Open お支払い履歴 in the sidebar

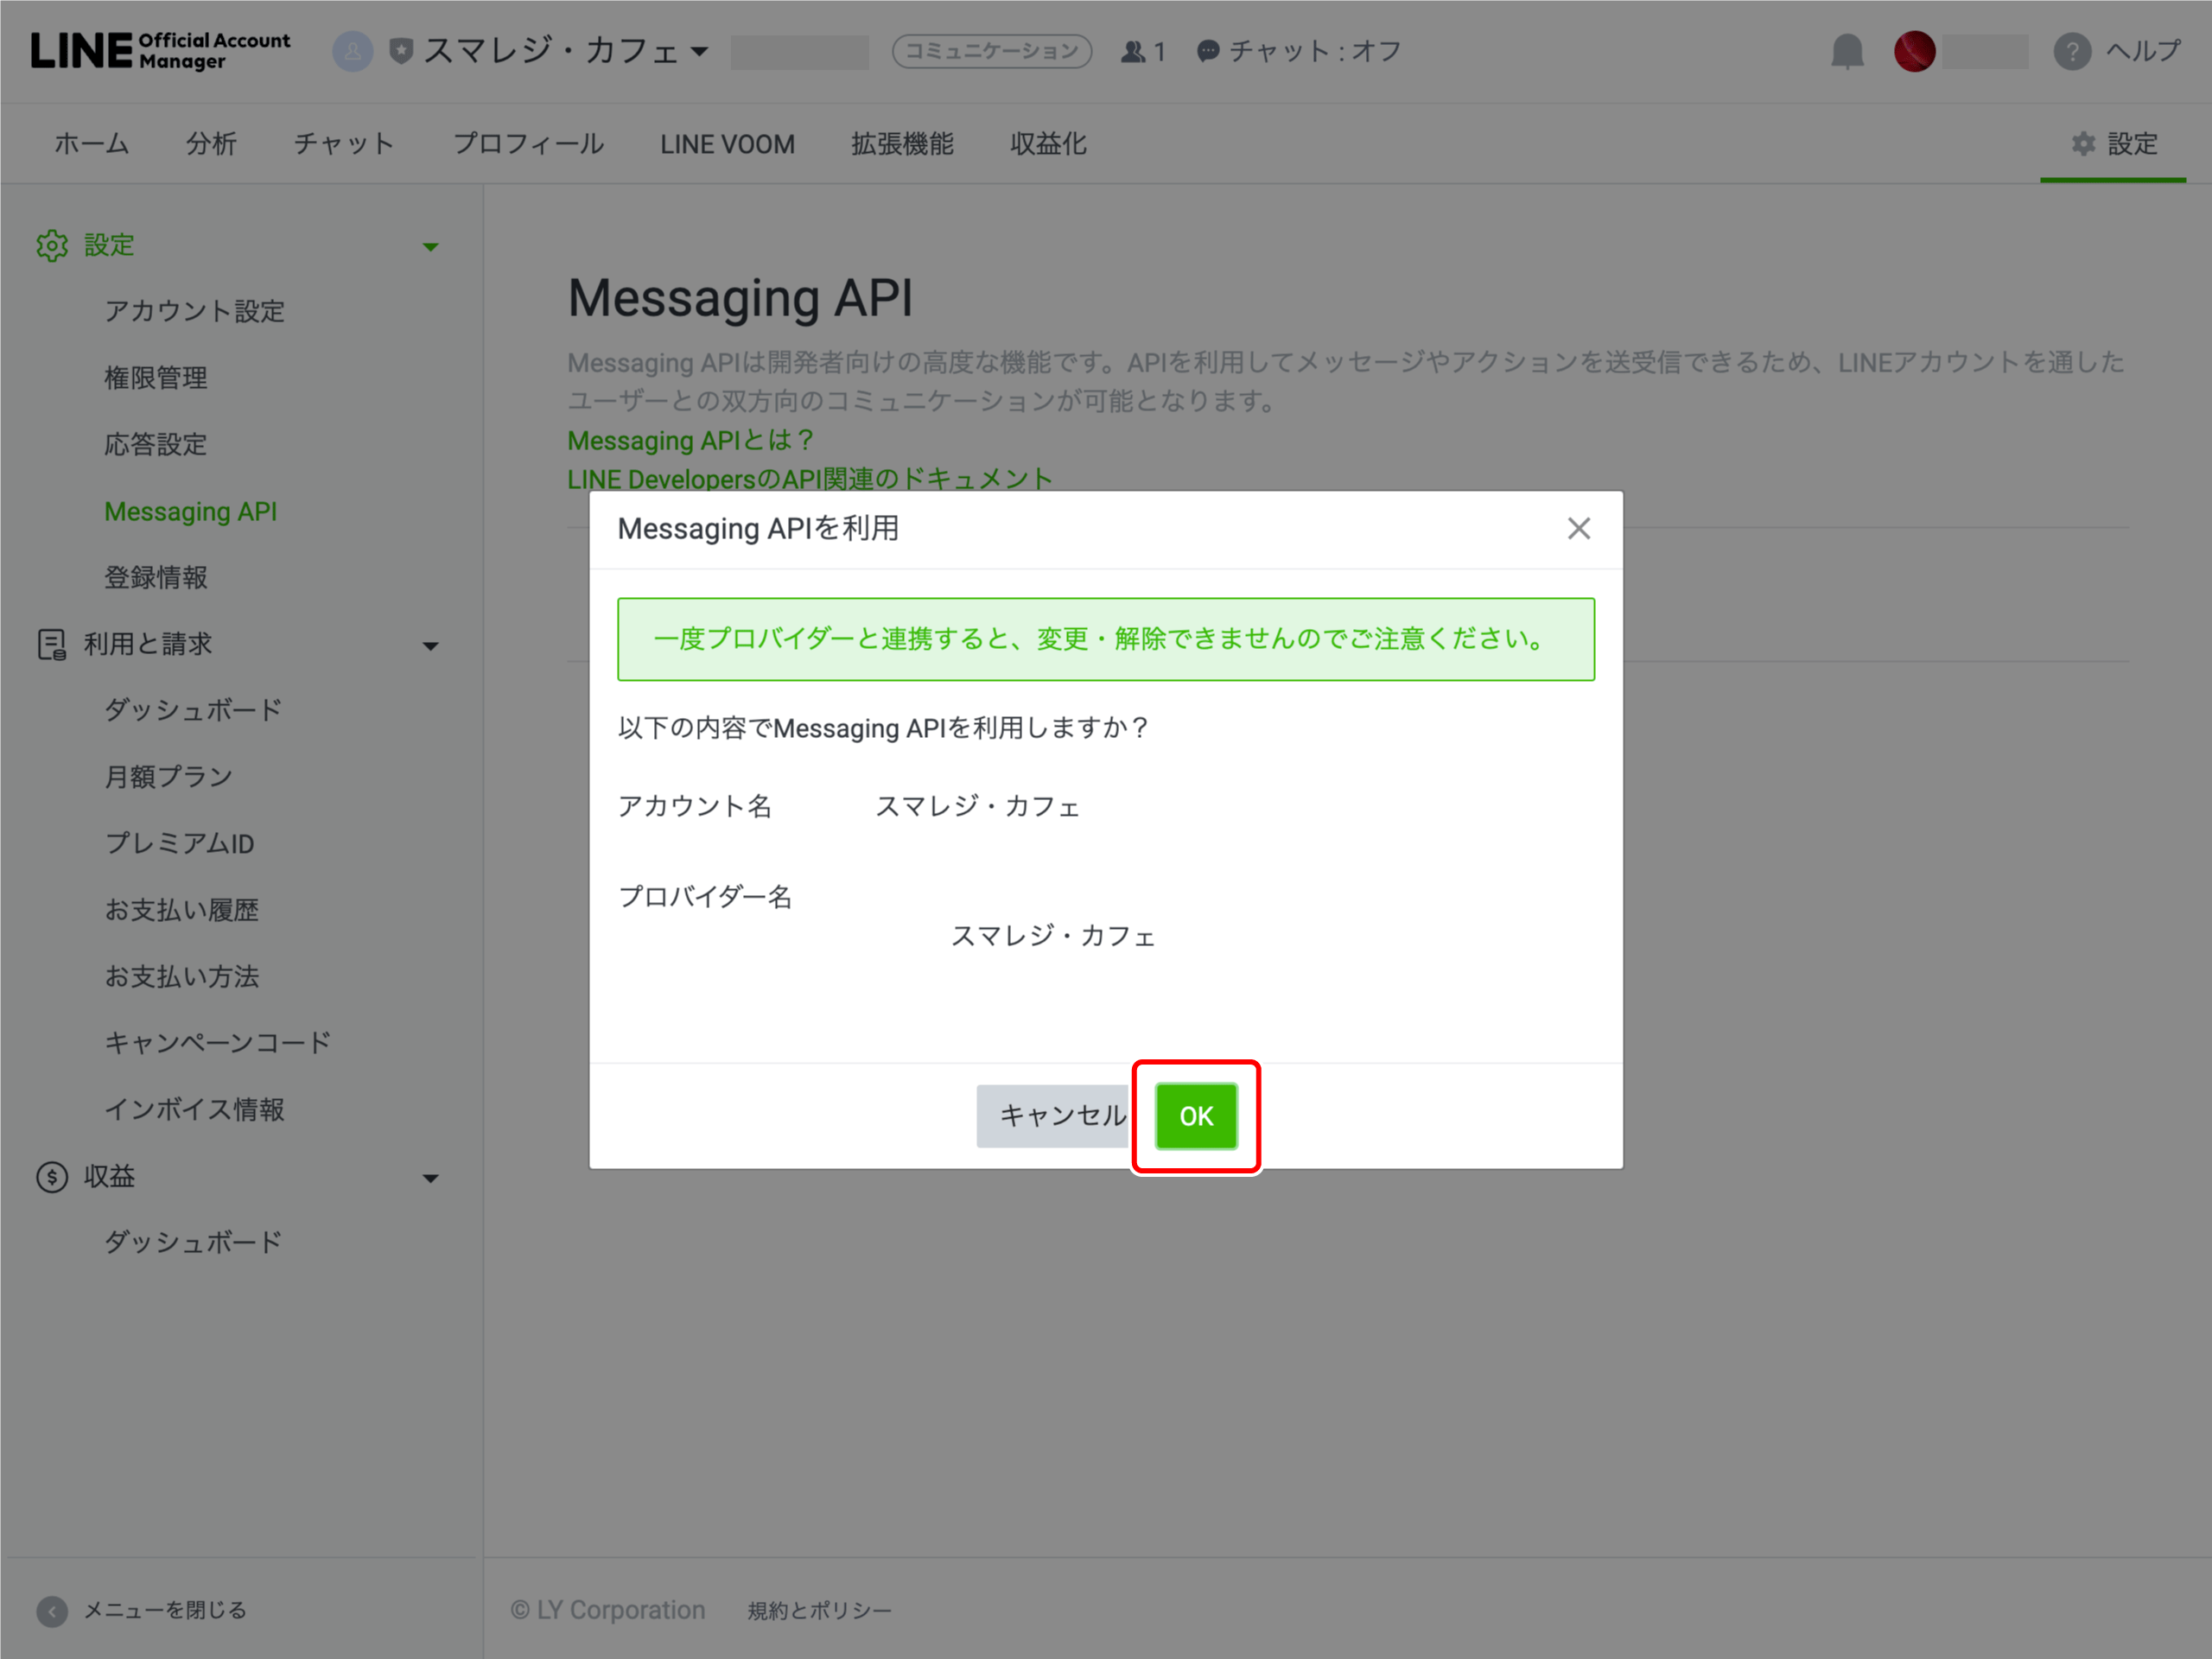point(182,910)
